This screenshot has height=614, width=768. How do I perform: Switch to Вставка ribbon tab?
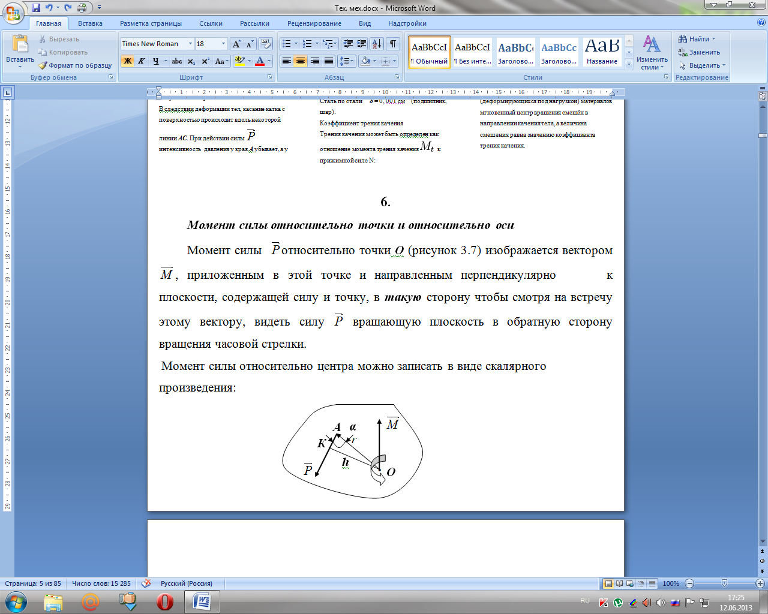(90, 23)
